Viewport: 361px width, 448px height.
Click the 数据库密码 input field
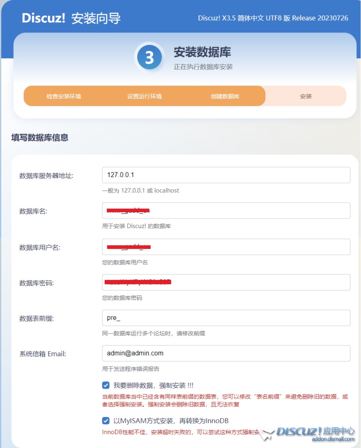click(x=226, y=282)
